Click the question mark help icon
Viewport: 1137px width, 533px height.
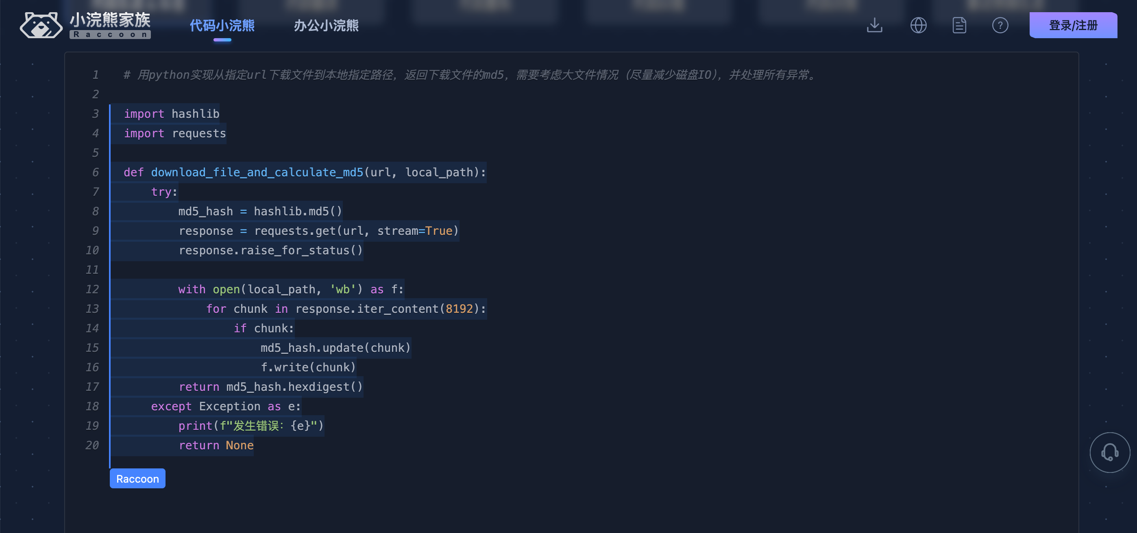[1000, 25]
